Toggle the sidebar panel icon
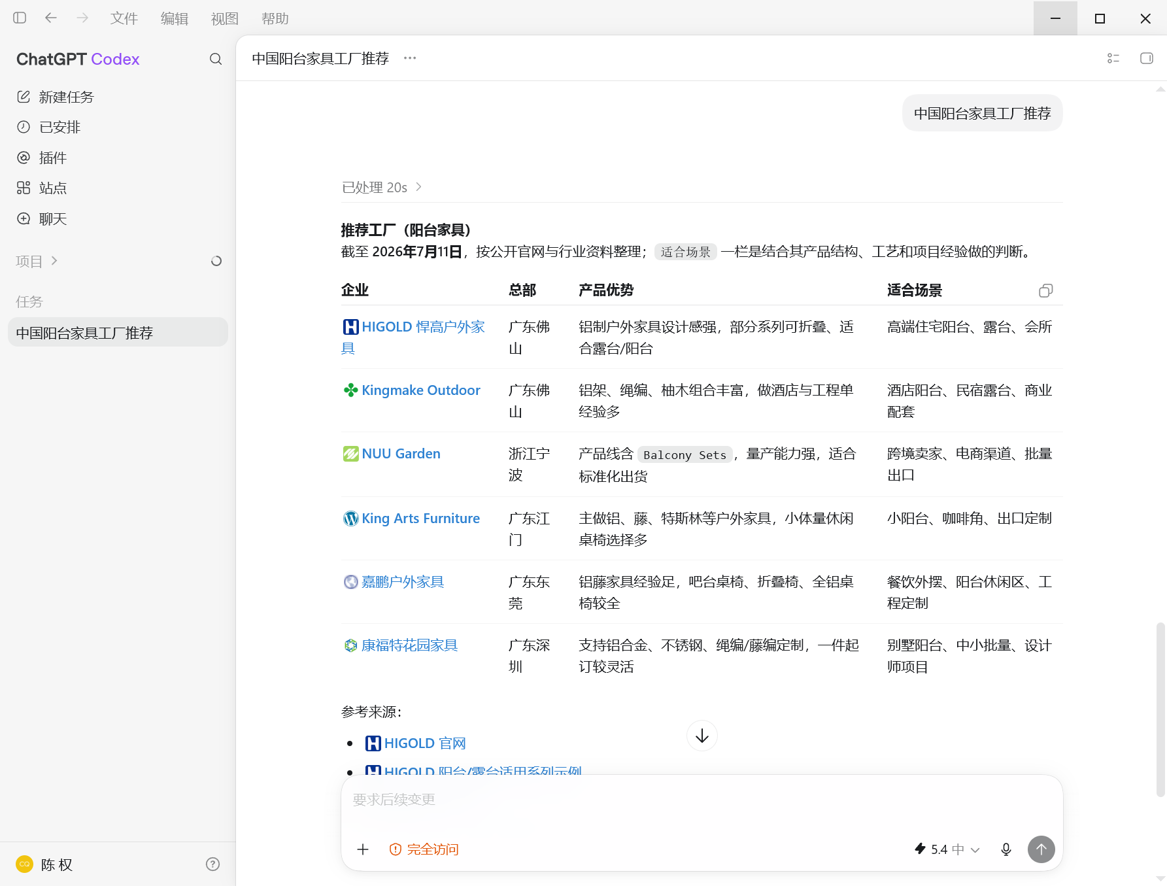The image size is (1167, 886). point(20,18)
